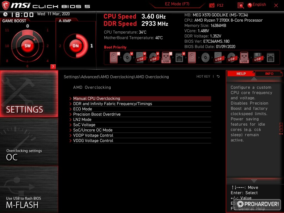Open the SETTINGS section
This screenshot has height=213, width=284.
pyautogui.click(x=29, y=94)
